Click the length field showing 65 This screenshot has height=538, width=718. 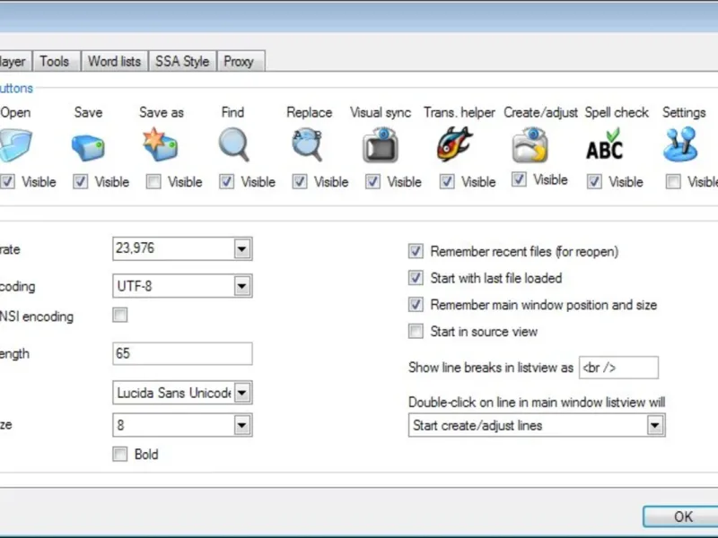182,353
